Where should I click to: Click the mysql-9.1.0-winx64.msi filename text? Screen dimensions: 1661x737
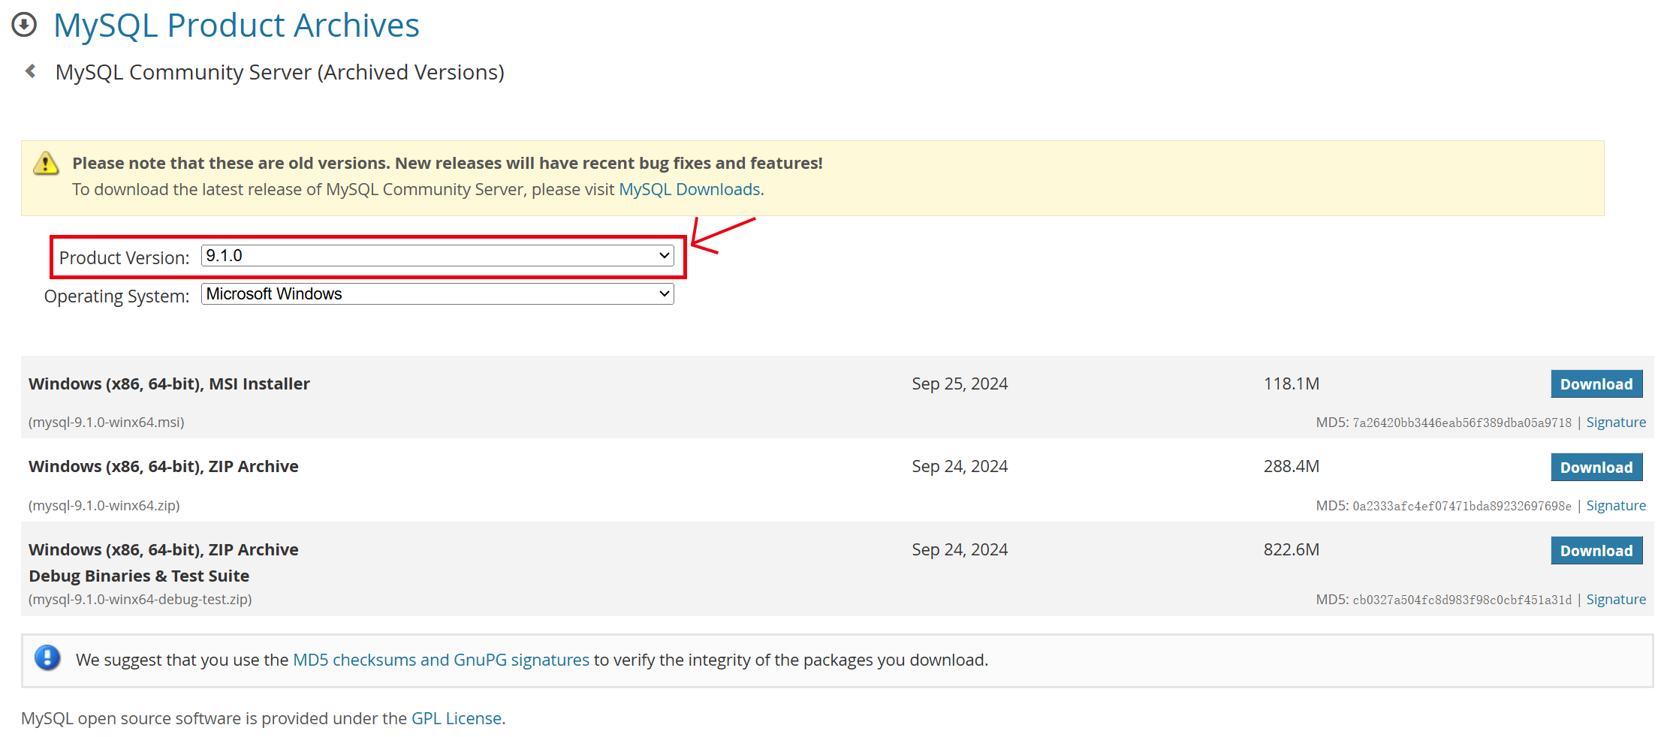[107, 423]
